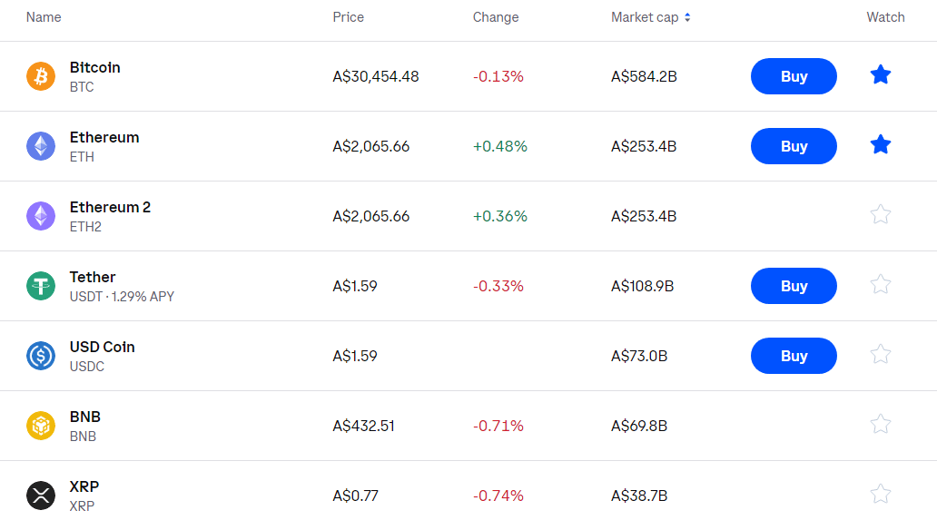The height and width of the screenshot is (530, 937).
Task: Click the Tether coin icon
Action: pyautogui.click(x=41, y=286)
